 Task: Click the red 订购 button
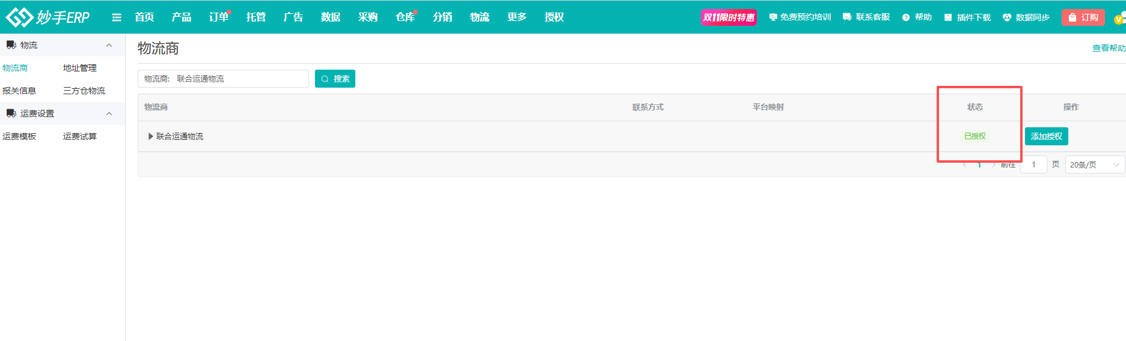(1083, 17)
